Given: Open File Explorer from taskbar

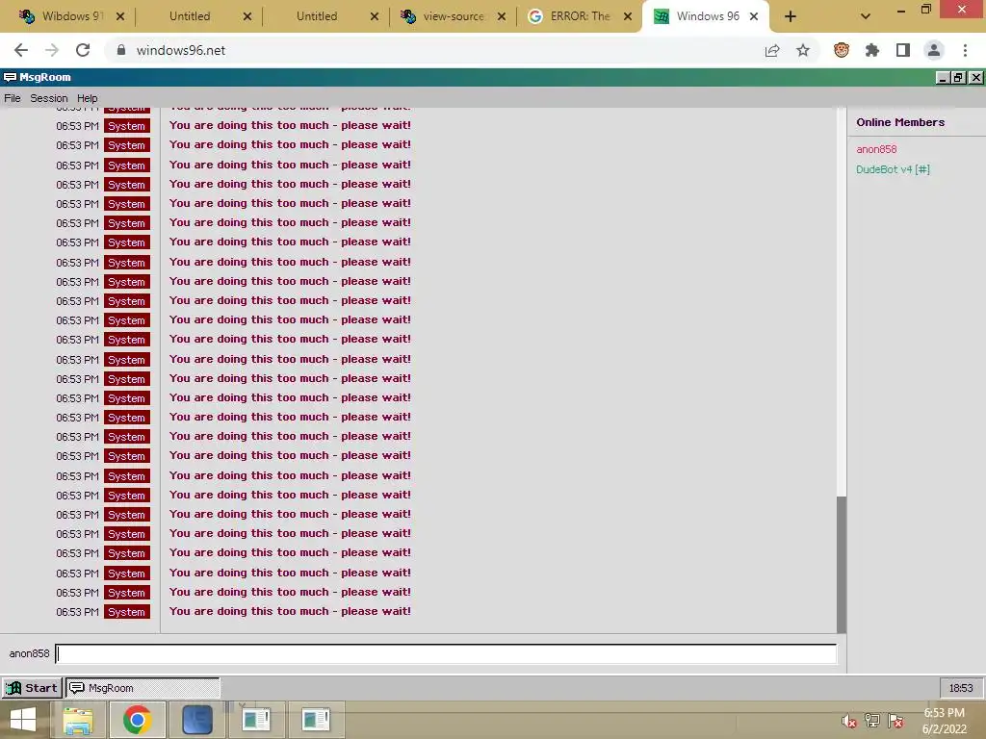Looking at the screenshot, I should [78, 720].
